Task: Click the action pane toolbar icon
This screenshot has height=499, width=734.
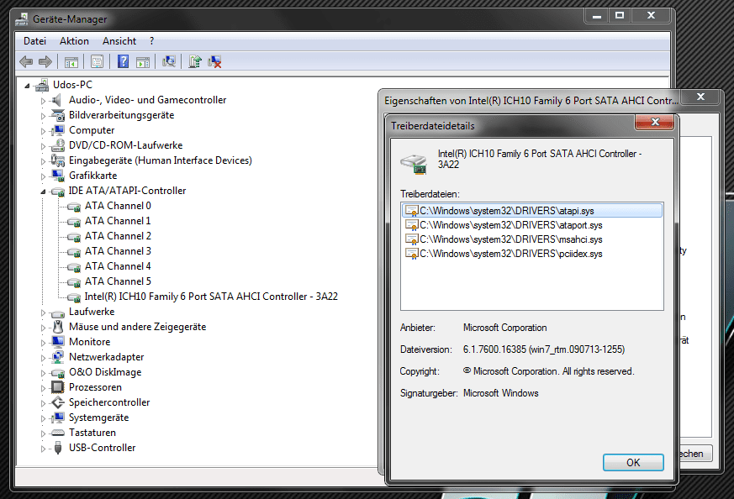Action: click(143, 61)
